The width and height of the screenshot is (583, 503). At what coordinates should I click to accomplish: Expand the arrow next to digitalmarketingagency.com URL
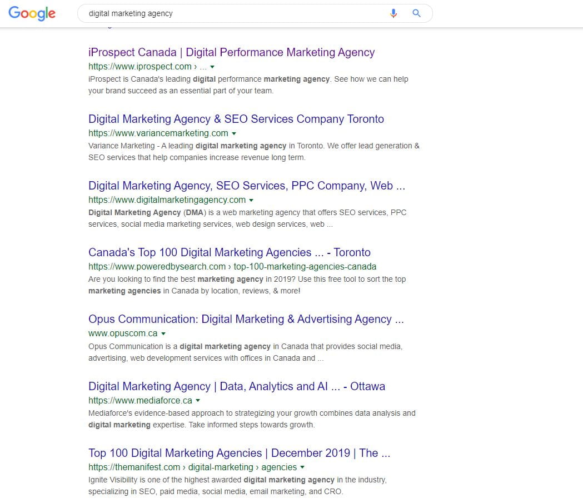coord(251,200)
